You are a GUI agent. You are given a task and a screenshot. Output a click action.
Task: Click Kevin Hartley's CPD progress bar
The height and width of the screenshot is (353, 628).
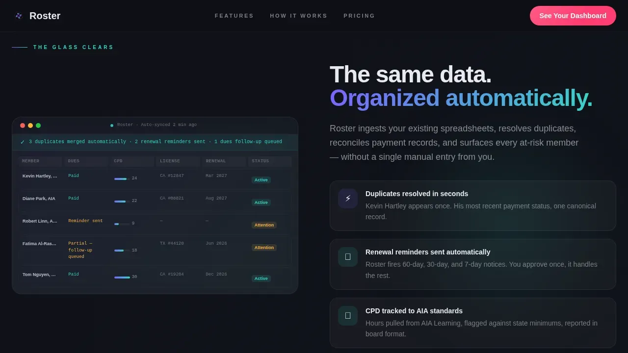(x=122, y=179)
